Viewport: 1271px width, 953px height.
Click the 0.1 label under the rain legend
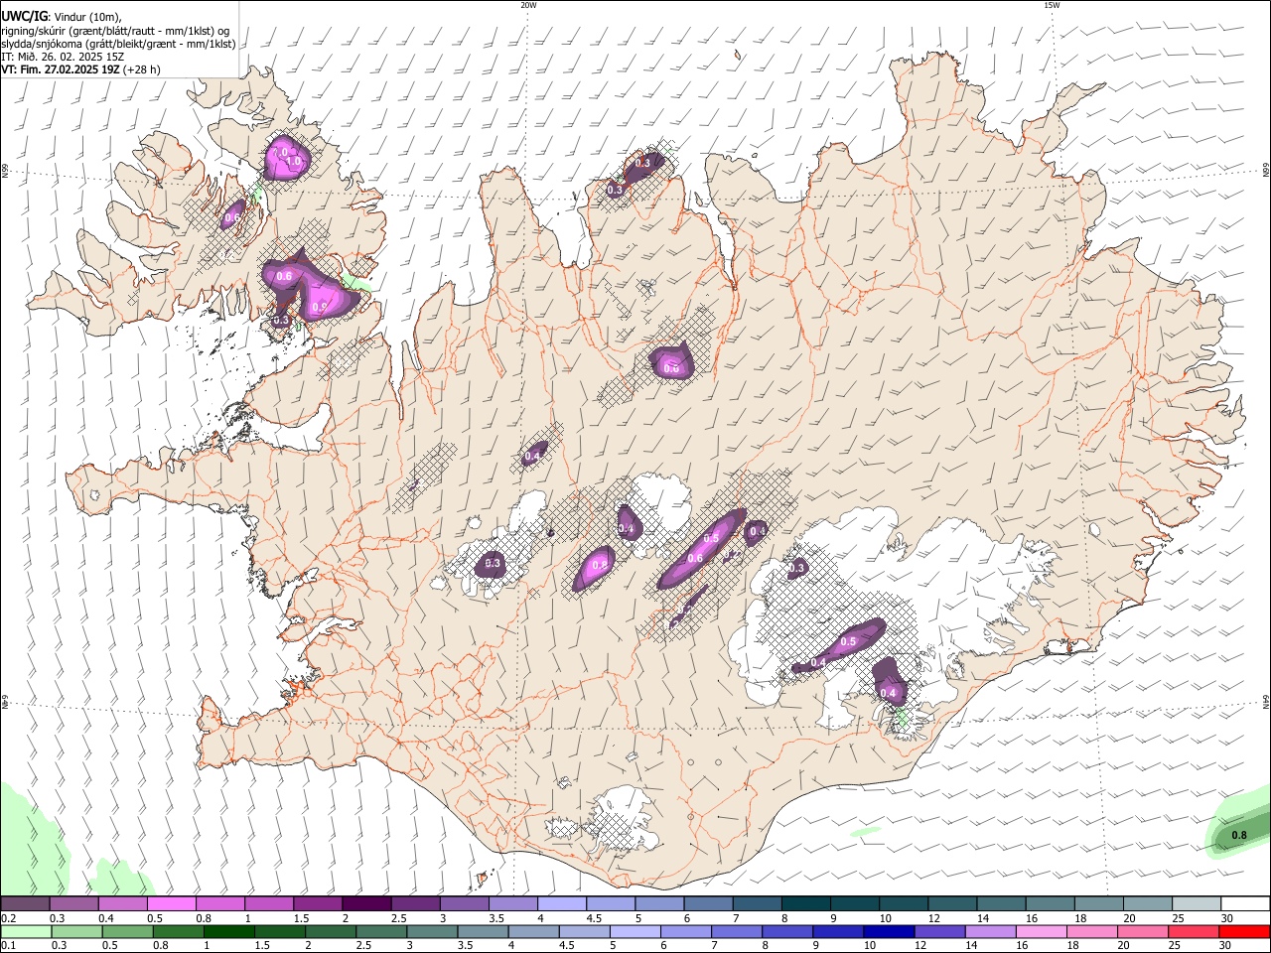click(x=8, y=946)
